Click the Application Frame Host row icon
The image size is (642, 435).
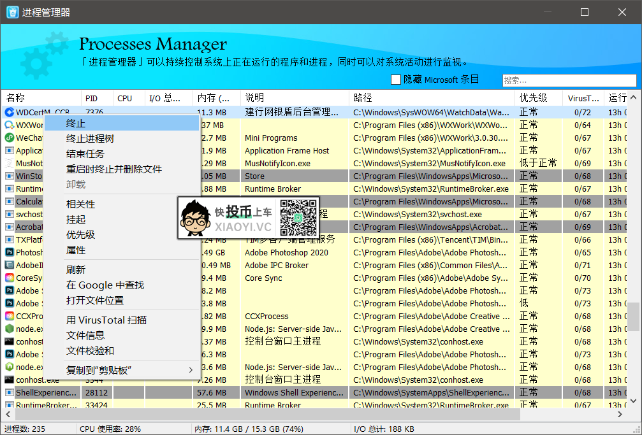click(x=9, y=150)
